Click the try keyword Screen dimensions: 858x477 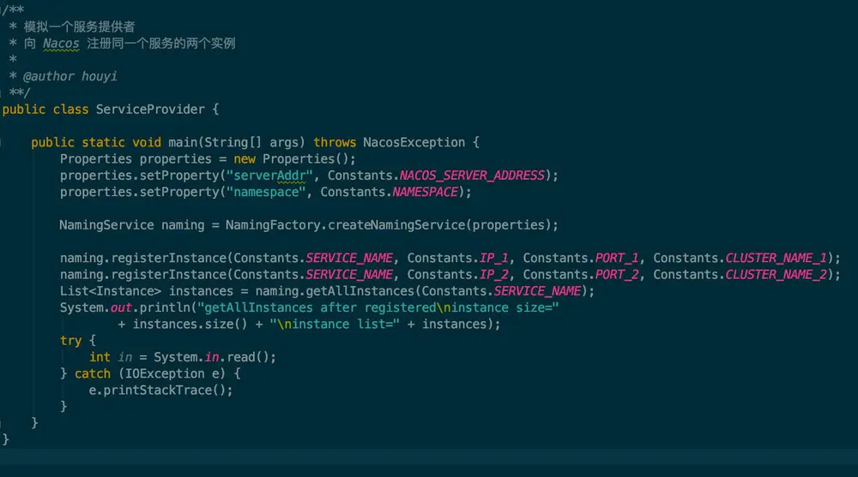pos(70,340)
